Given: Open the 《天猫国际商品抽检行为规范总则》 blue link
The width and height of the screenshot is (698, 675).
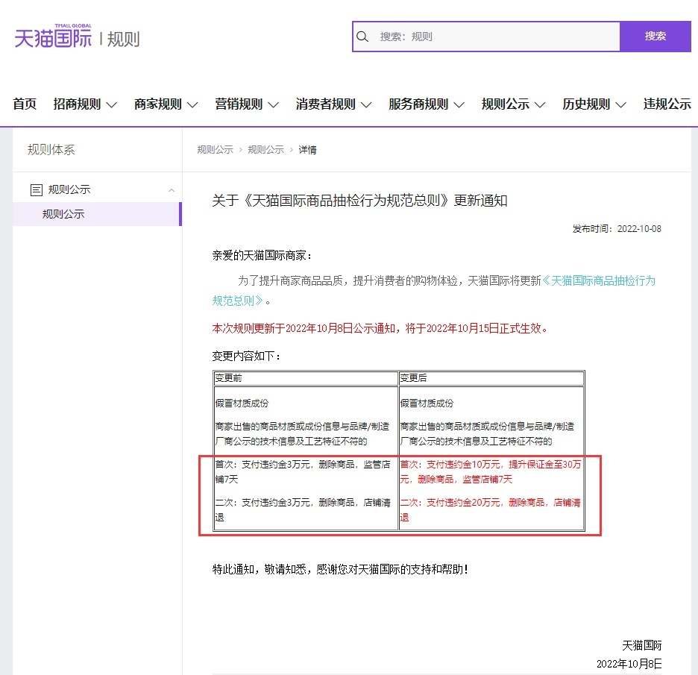Looking at the screenshot, I should click(598, 281).
